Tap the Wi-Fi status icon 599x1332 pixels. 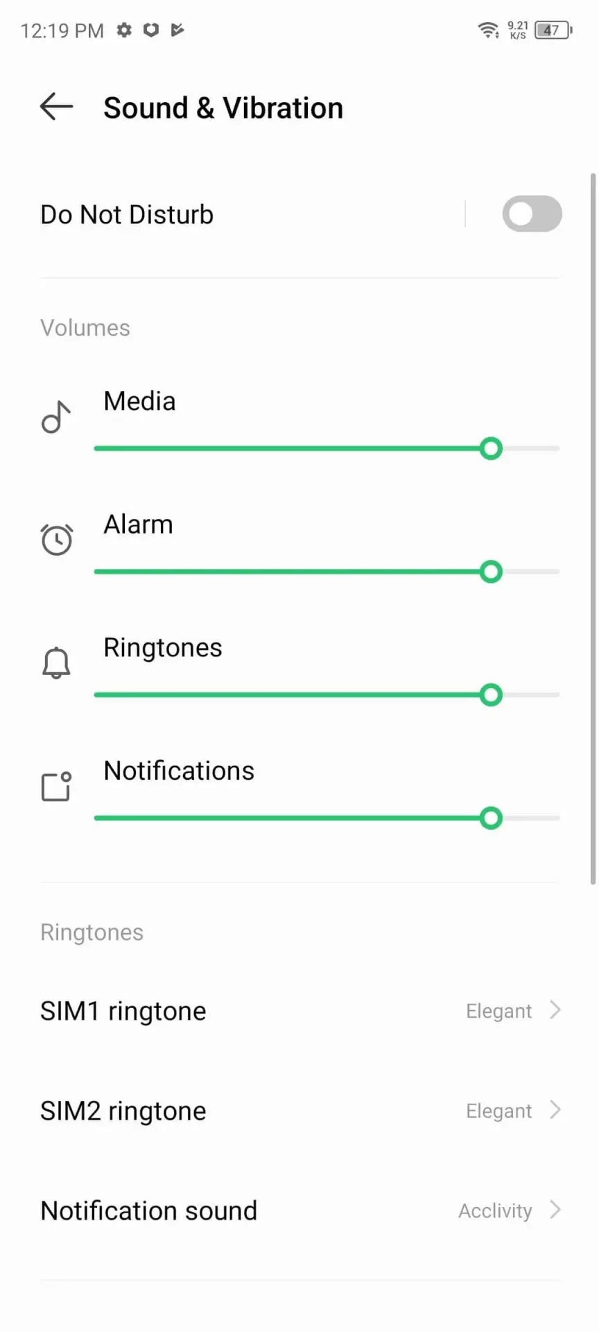tap(488, 30)
